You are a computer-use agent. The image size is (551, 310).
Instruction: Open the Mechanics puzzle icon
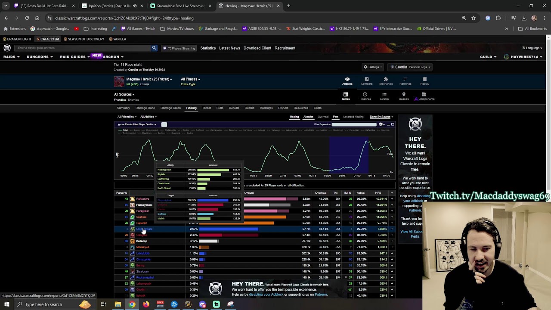[386, 79]
